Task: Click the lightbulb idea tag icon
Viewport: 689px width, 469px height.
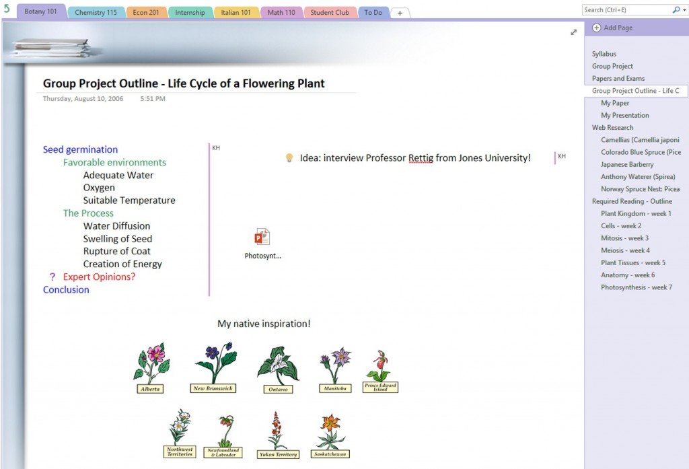Action: tap(289, 157)
